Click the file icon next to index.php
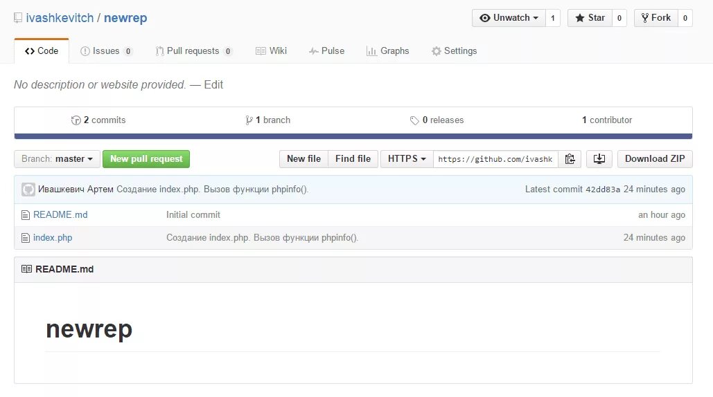 click(26, 238)
